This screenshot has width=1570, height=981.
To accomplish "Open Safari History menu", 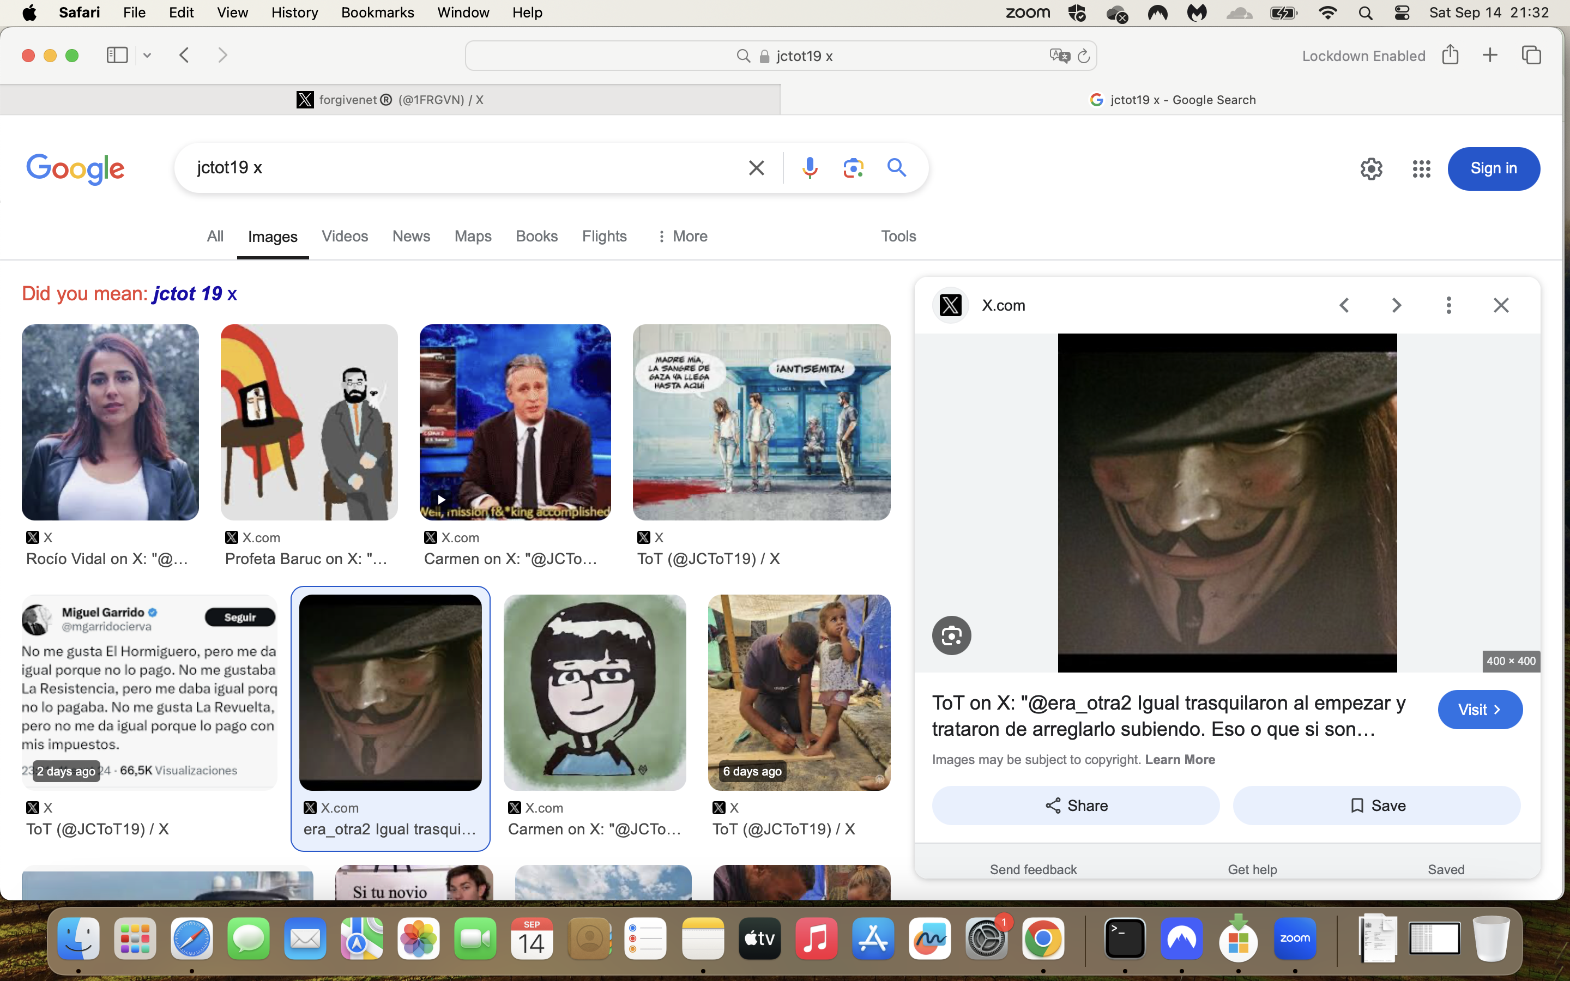I will click(x=294, y=13).
